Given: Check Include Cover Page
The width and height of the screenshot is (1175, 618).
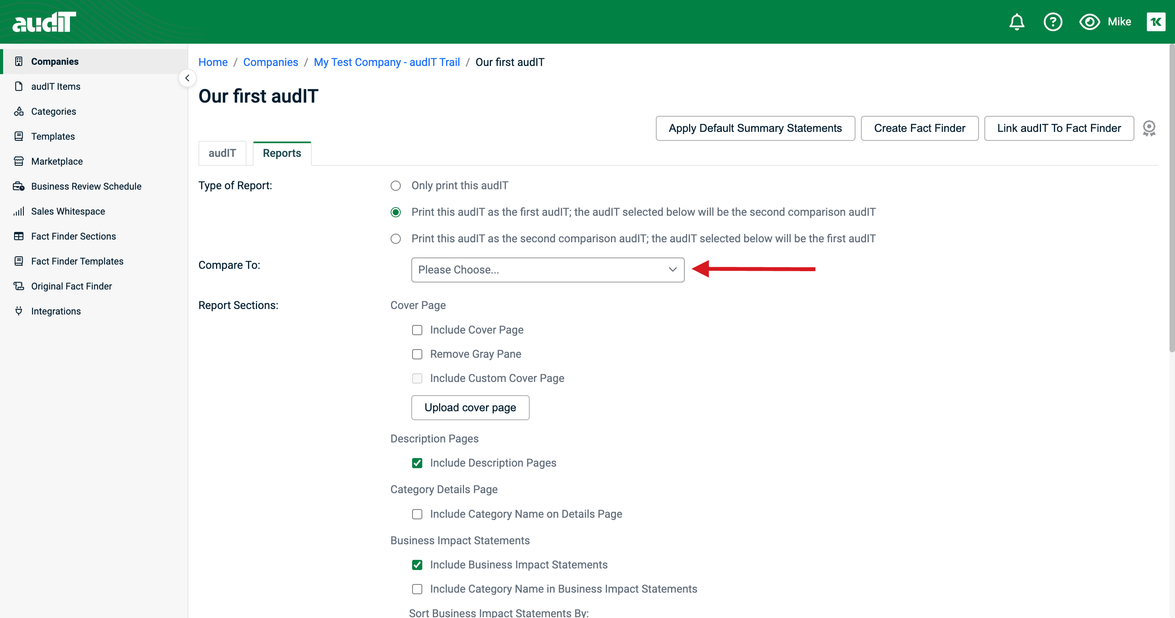Looking at the screenshot, I should click(x=417, y=330).
